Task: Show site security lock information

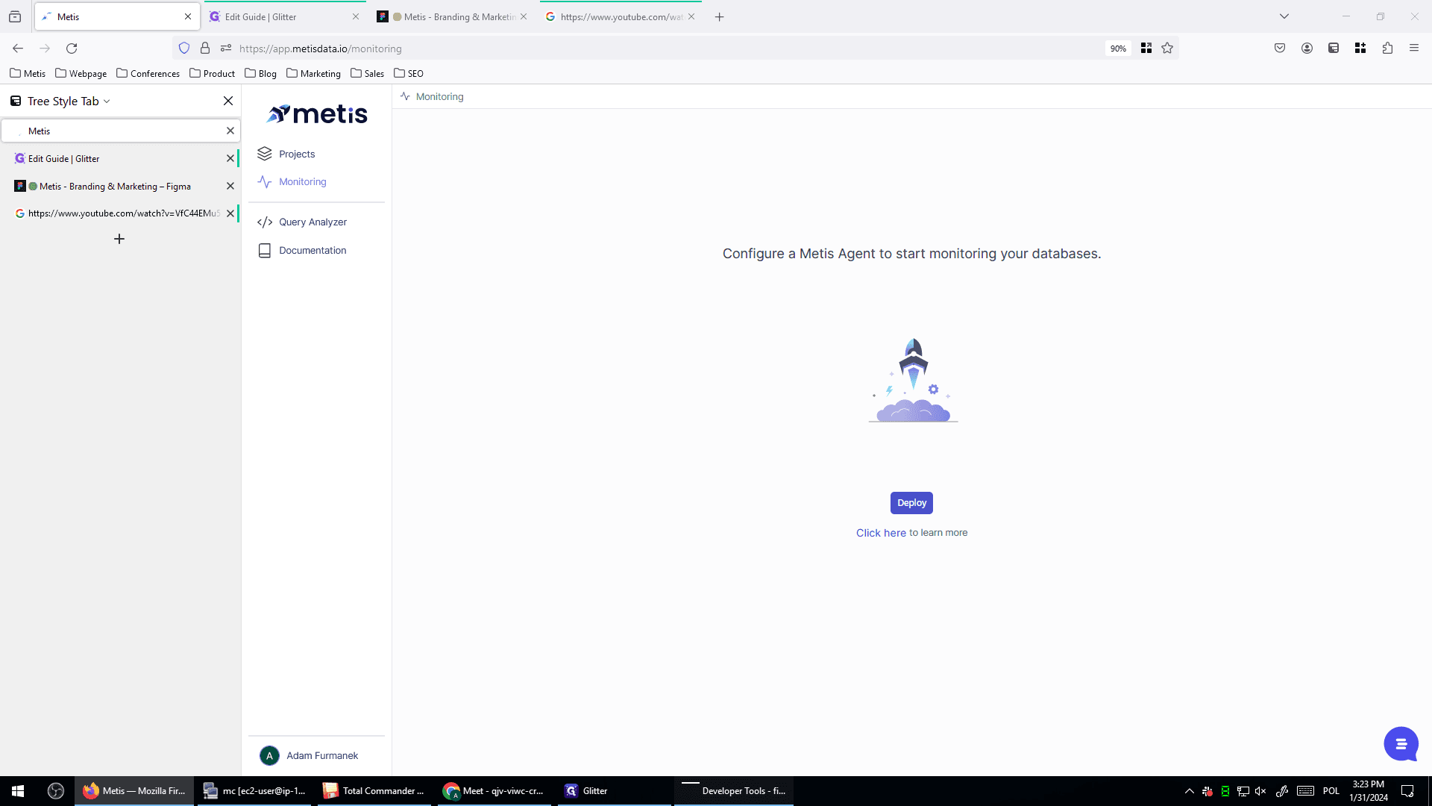Action: coord(205,49)
